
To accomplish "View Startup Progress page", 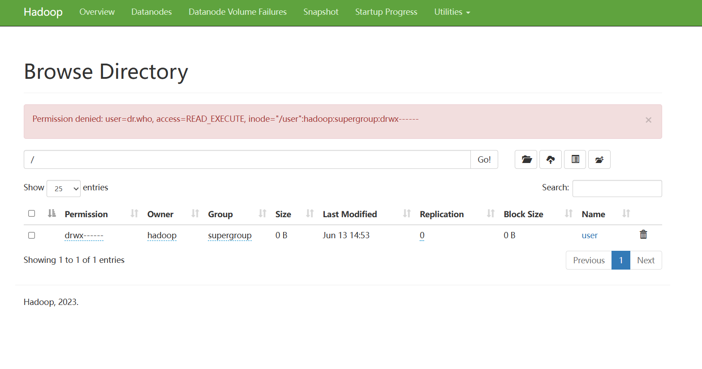I will [386, 12].
